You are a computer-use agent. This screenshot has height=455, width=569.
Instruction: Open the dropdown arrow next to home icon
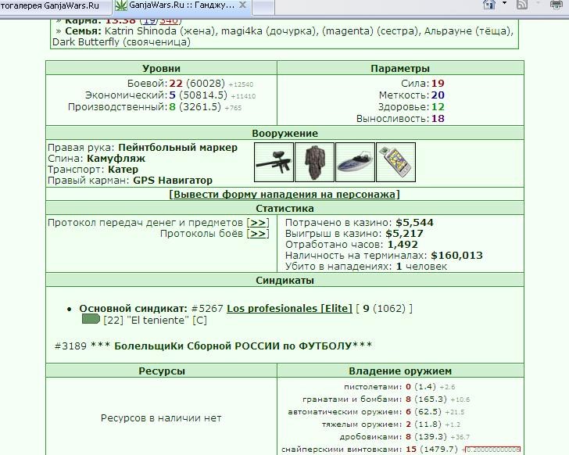click(x=504, y=3)
